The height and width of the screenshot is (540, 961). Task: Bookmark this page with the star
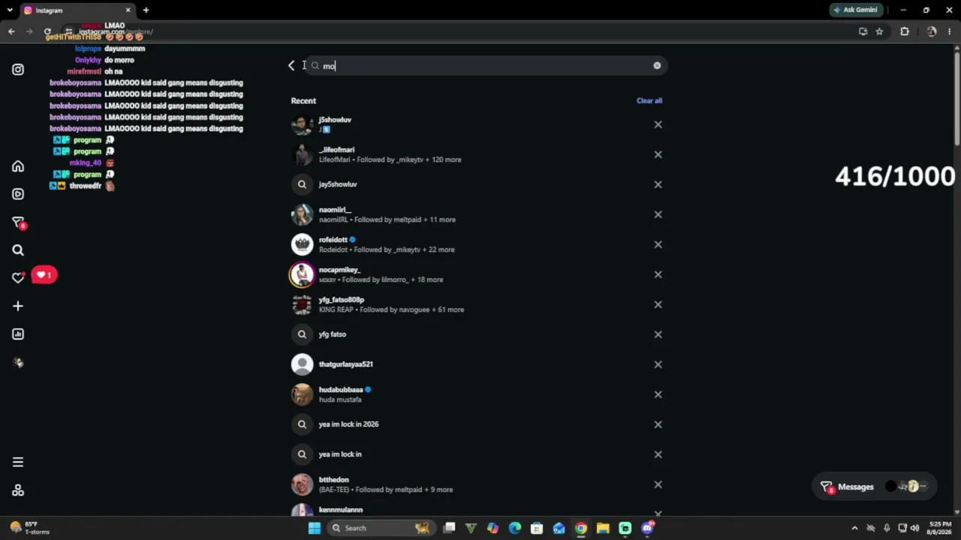[x=879, y=31]
